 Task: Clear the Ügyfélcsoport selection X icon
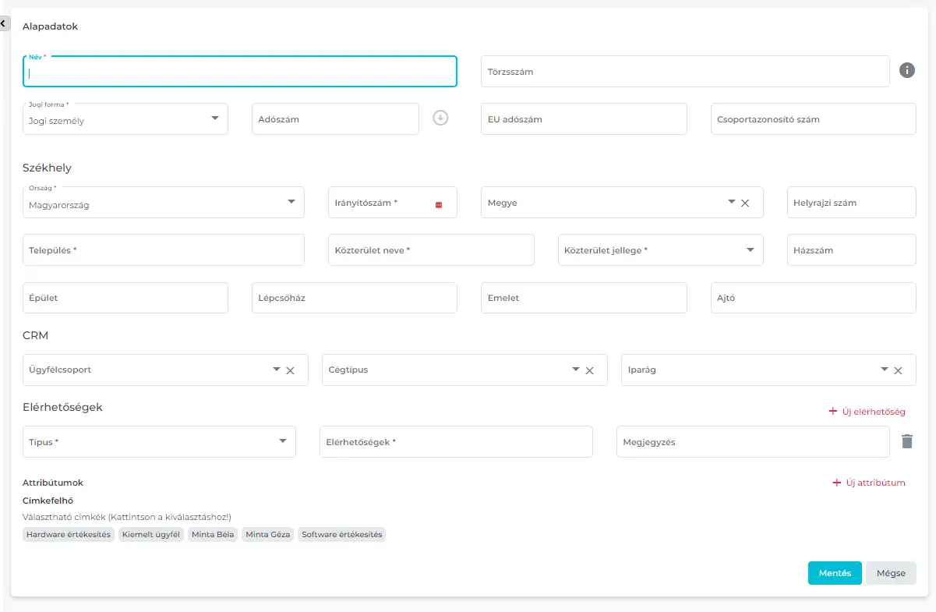point(290,370)
